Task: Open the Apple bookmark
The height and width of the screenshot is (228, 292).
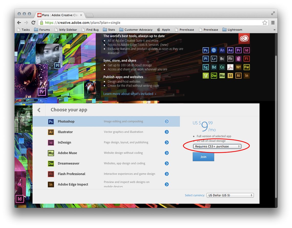Action: point(164,30)
